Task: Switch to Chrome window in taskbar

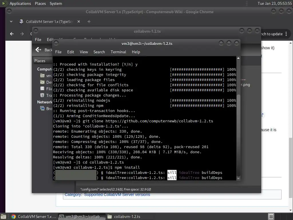Action: (x=34, y=217)
